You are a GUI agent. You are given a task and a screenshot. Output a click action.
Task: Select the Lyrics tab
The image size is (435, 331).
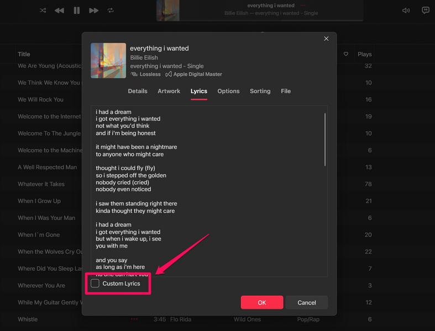point(199,91)
